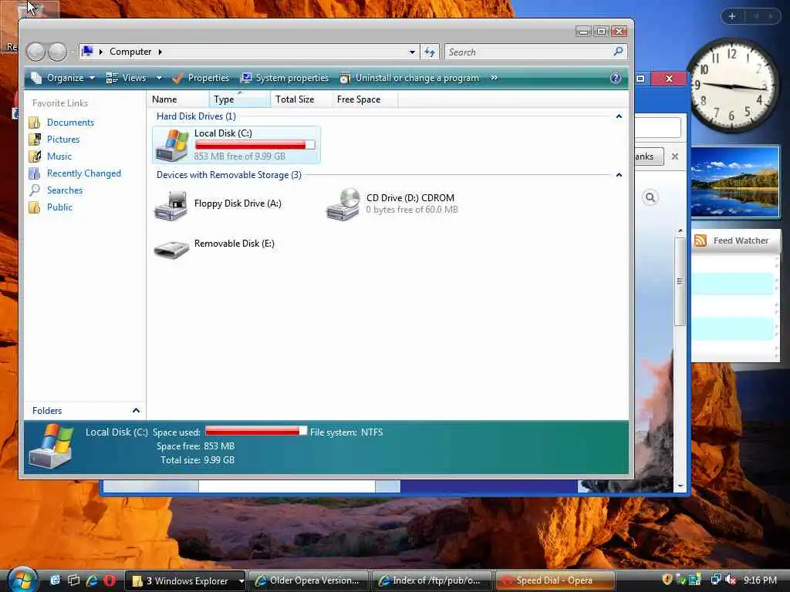790x592 pixels.
Task: Click Uninstall or change a program
Action: point(409,78)
